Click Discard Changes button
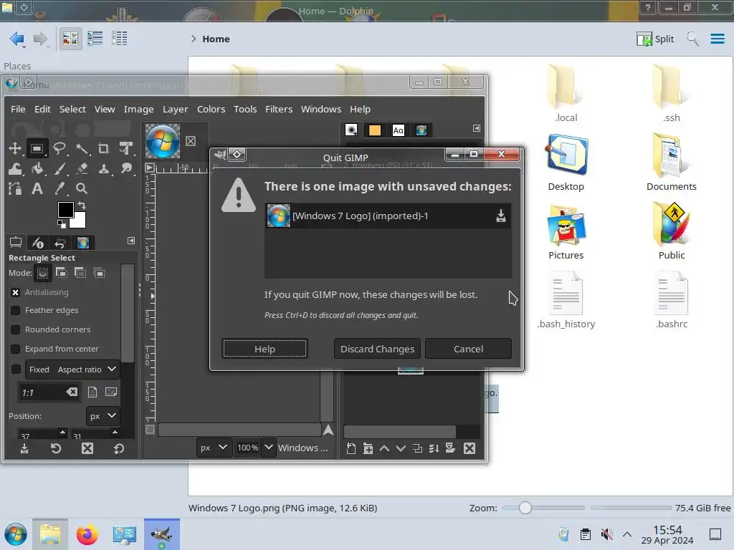 click(x=377, y=349)
